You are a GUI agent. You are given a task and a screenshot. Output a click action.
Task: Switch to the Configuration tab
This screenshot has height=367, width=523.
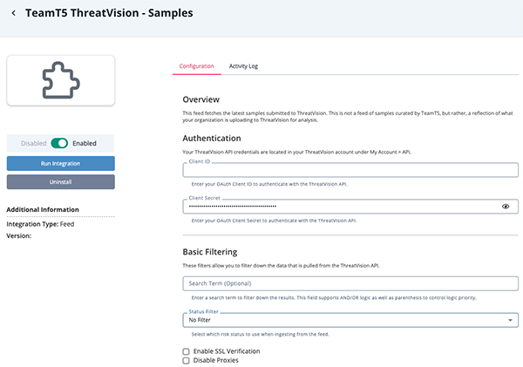click(x=197, y=66)
